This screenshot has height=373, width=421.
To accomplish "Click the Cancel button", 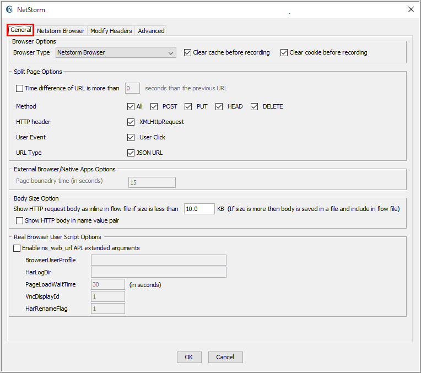I will (x=225, y=357).
